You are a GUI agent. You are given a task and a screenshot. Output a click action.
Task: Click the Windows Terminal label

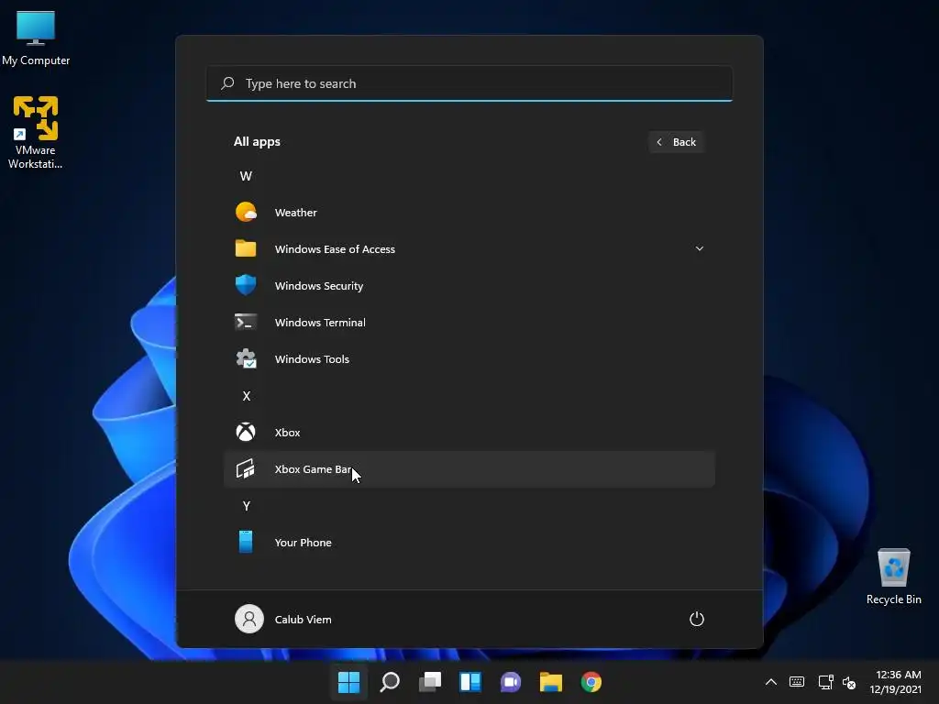point(320,322)
